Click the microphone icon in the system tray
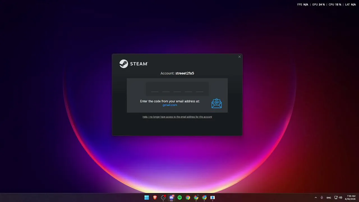This screenshot has width=359, height=202. point(322,198)
